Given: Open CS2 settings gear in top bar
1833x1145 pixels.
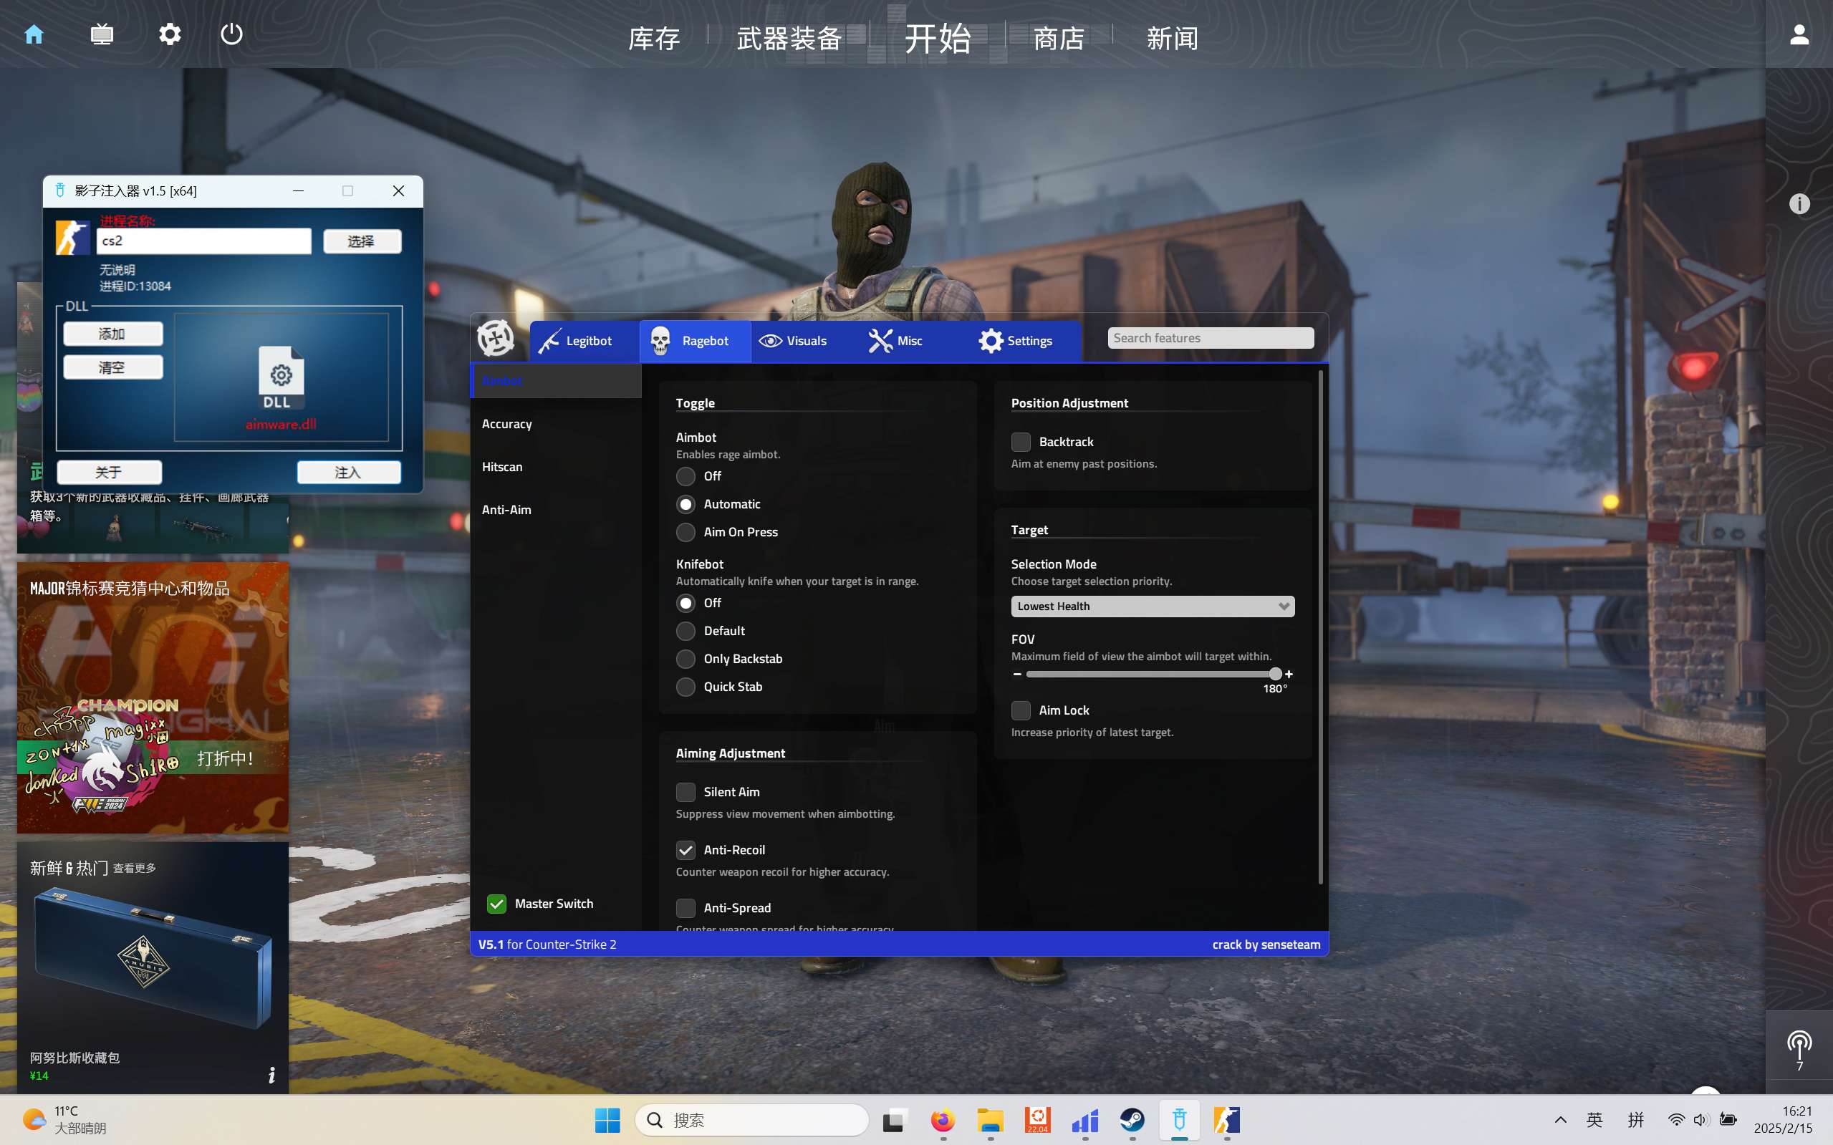Looking at the screenshot, I should coord(170,34).
